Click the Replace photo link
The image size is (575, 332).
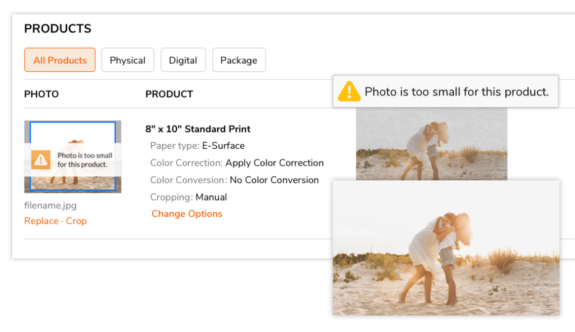tap(41, 221)
